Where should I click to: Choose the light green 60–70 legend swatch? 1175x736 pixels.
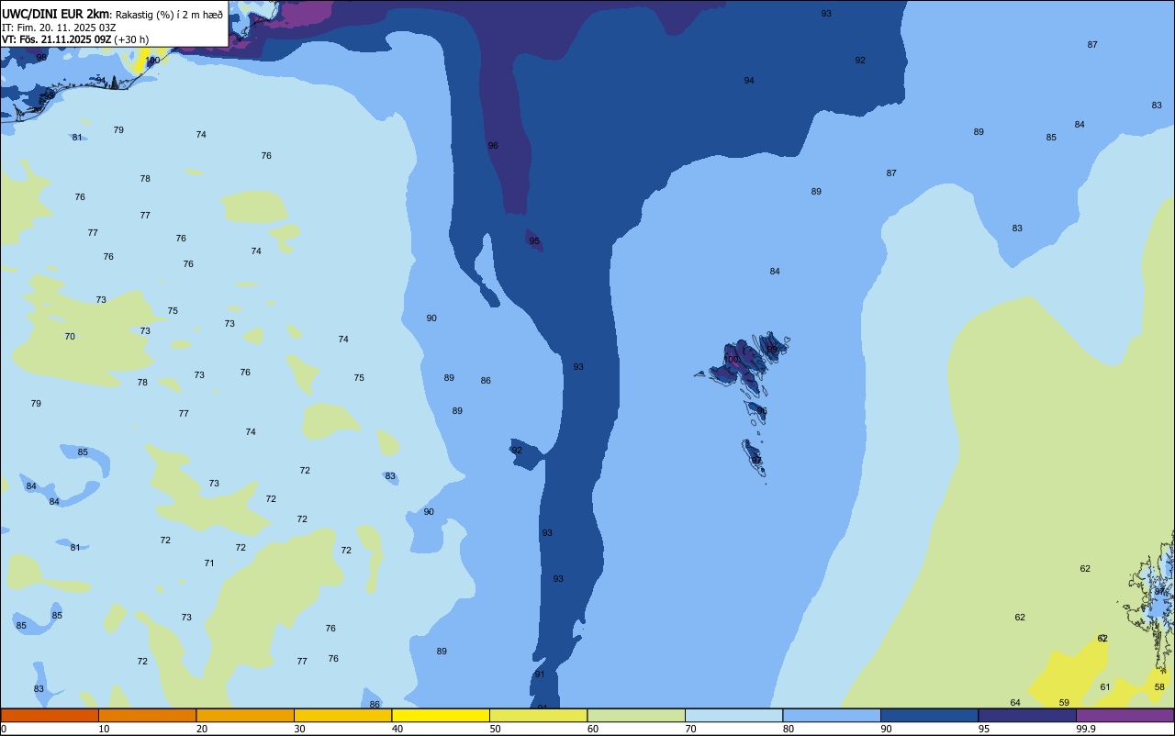tap(636, 715)
